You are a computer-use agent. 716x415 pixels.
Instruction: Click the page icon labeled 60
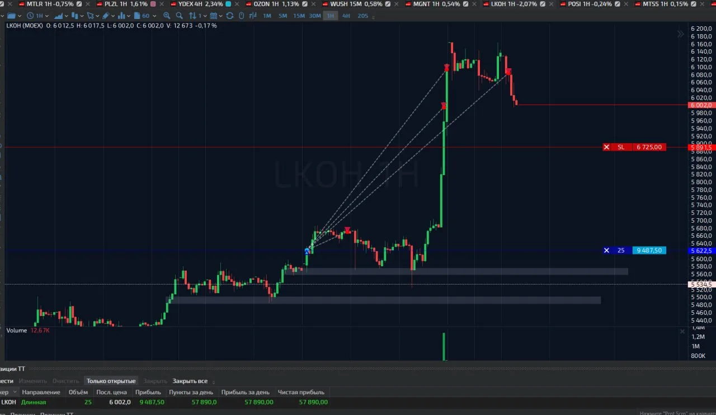click(138, 16)
